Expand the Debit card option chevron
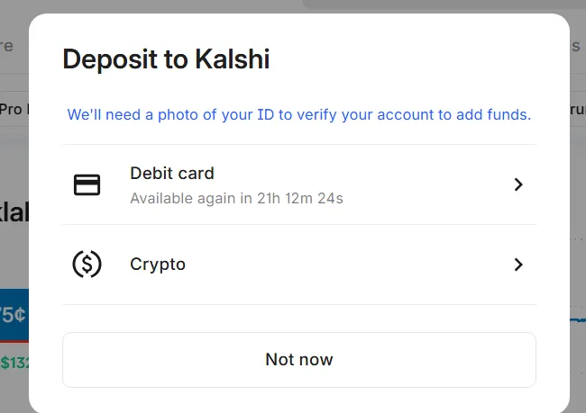This screenshot has height=413, width=586. pos(518,184)
